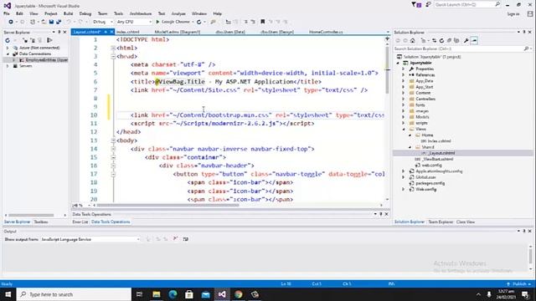The height and width of the screenshot is (301, 536).
Task: Switch to the Team Explorer tab
Action: point(441,222)
